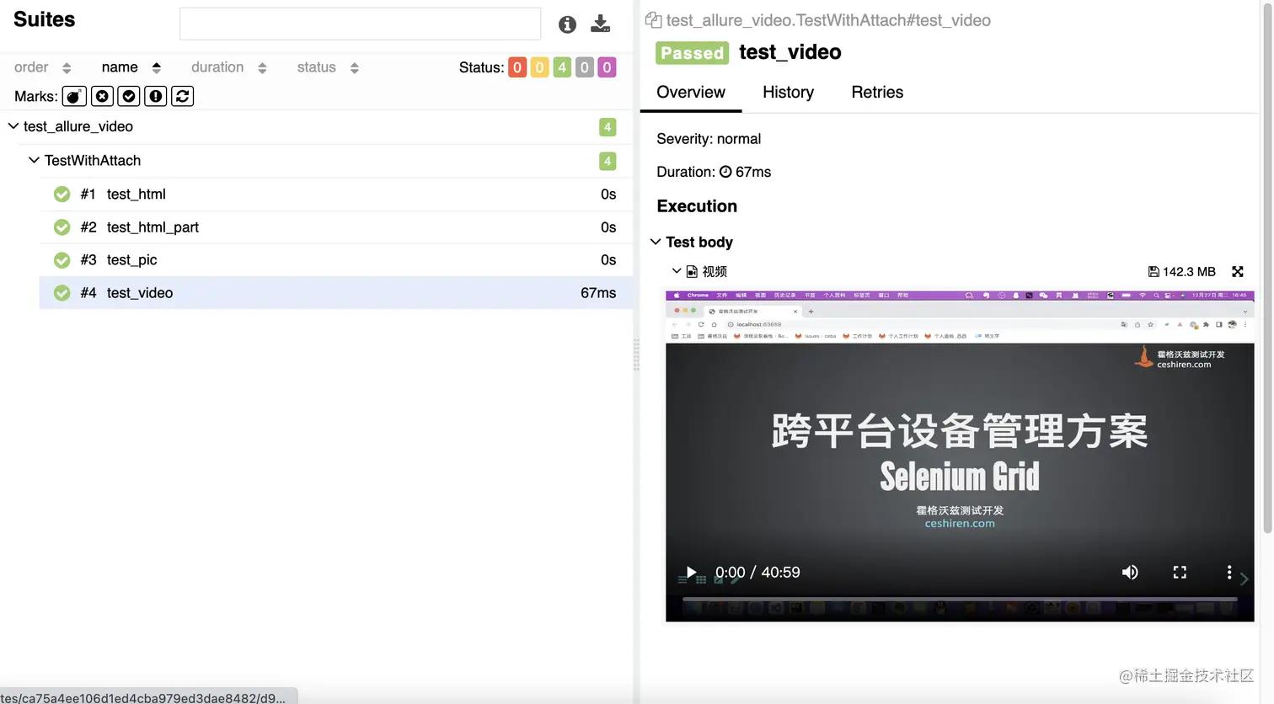Screen dimensions: 1274x704
Task: Click the download report icon
Action: click(600, 24)
